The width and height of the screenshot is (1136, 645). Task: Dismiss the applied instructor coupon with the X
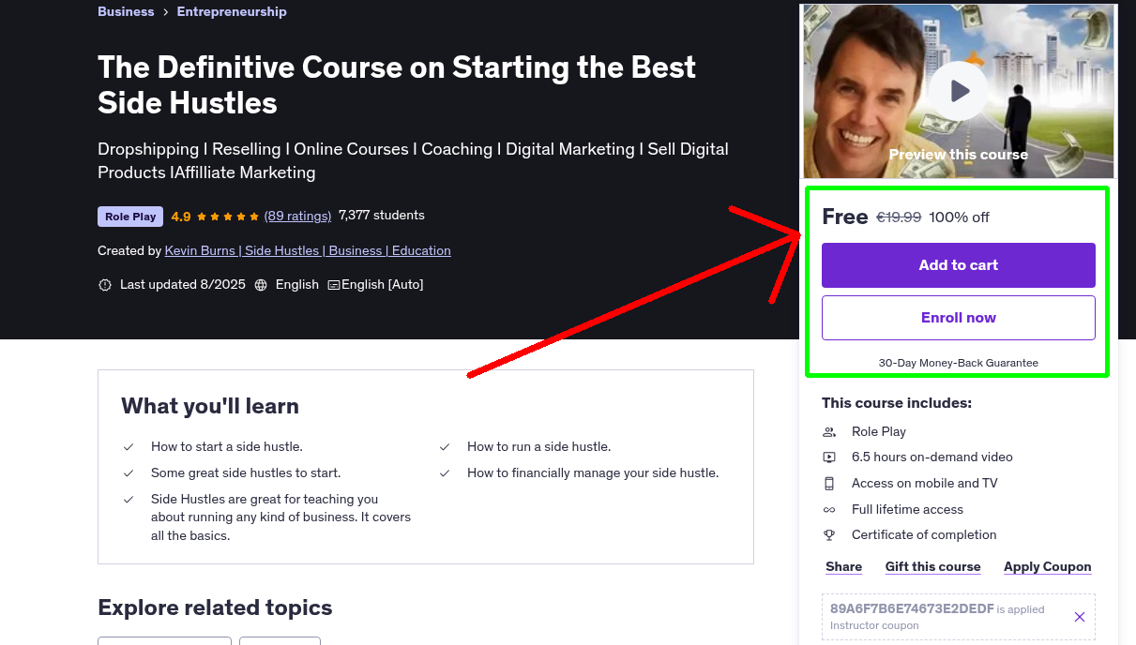click(1079, 617)
